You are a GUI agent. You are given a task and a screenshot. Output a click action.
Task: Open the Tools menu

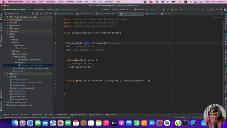click(94, 2)
